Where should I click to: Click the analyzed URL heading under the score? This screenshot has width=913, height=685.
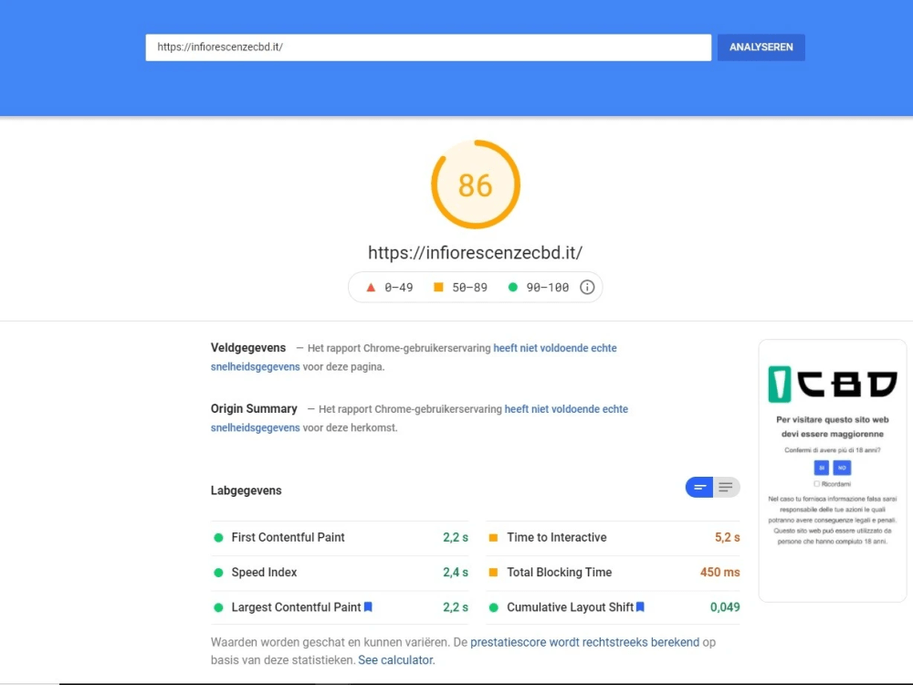(x=475, y=253)
